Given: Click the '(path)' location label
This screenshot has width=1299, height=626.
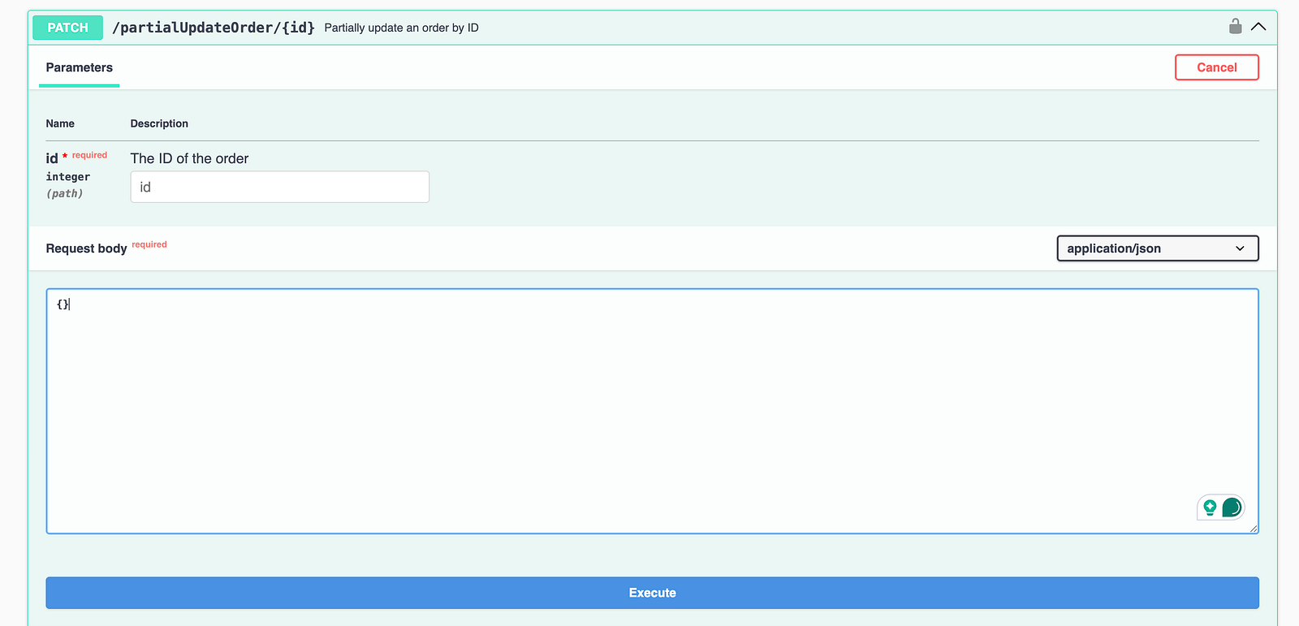Looking at the screenshot, I should (x=65, y=193).
